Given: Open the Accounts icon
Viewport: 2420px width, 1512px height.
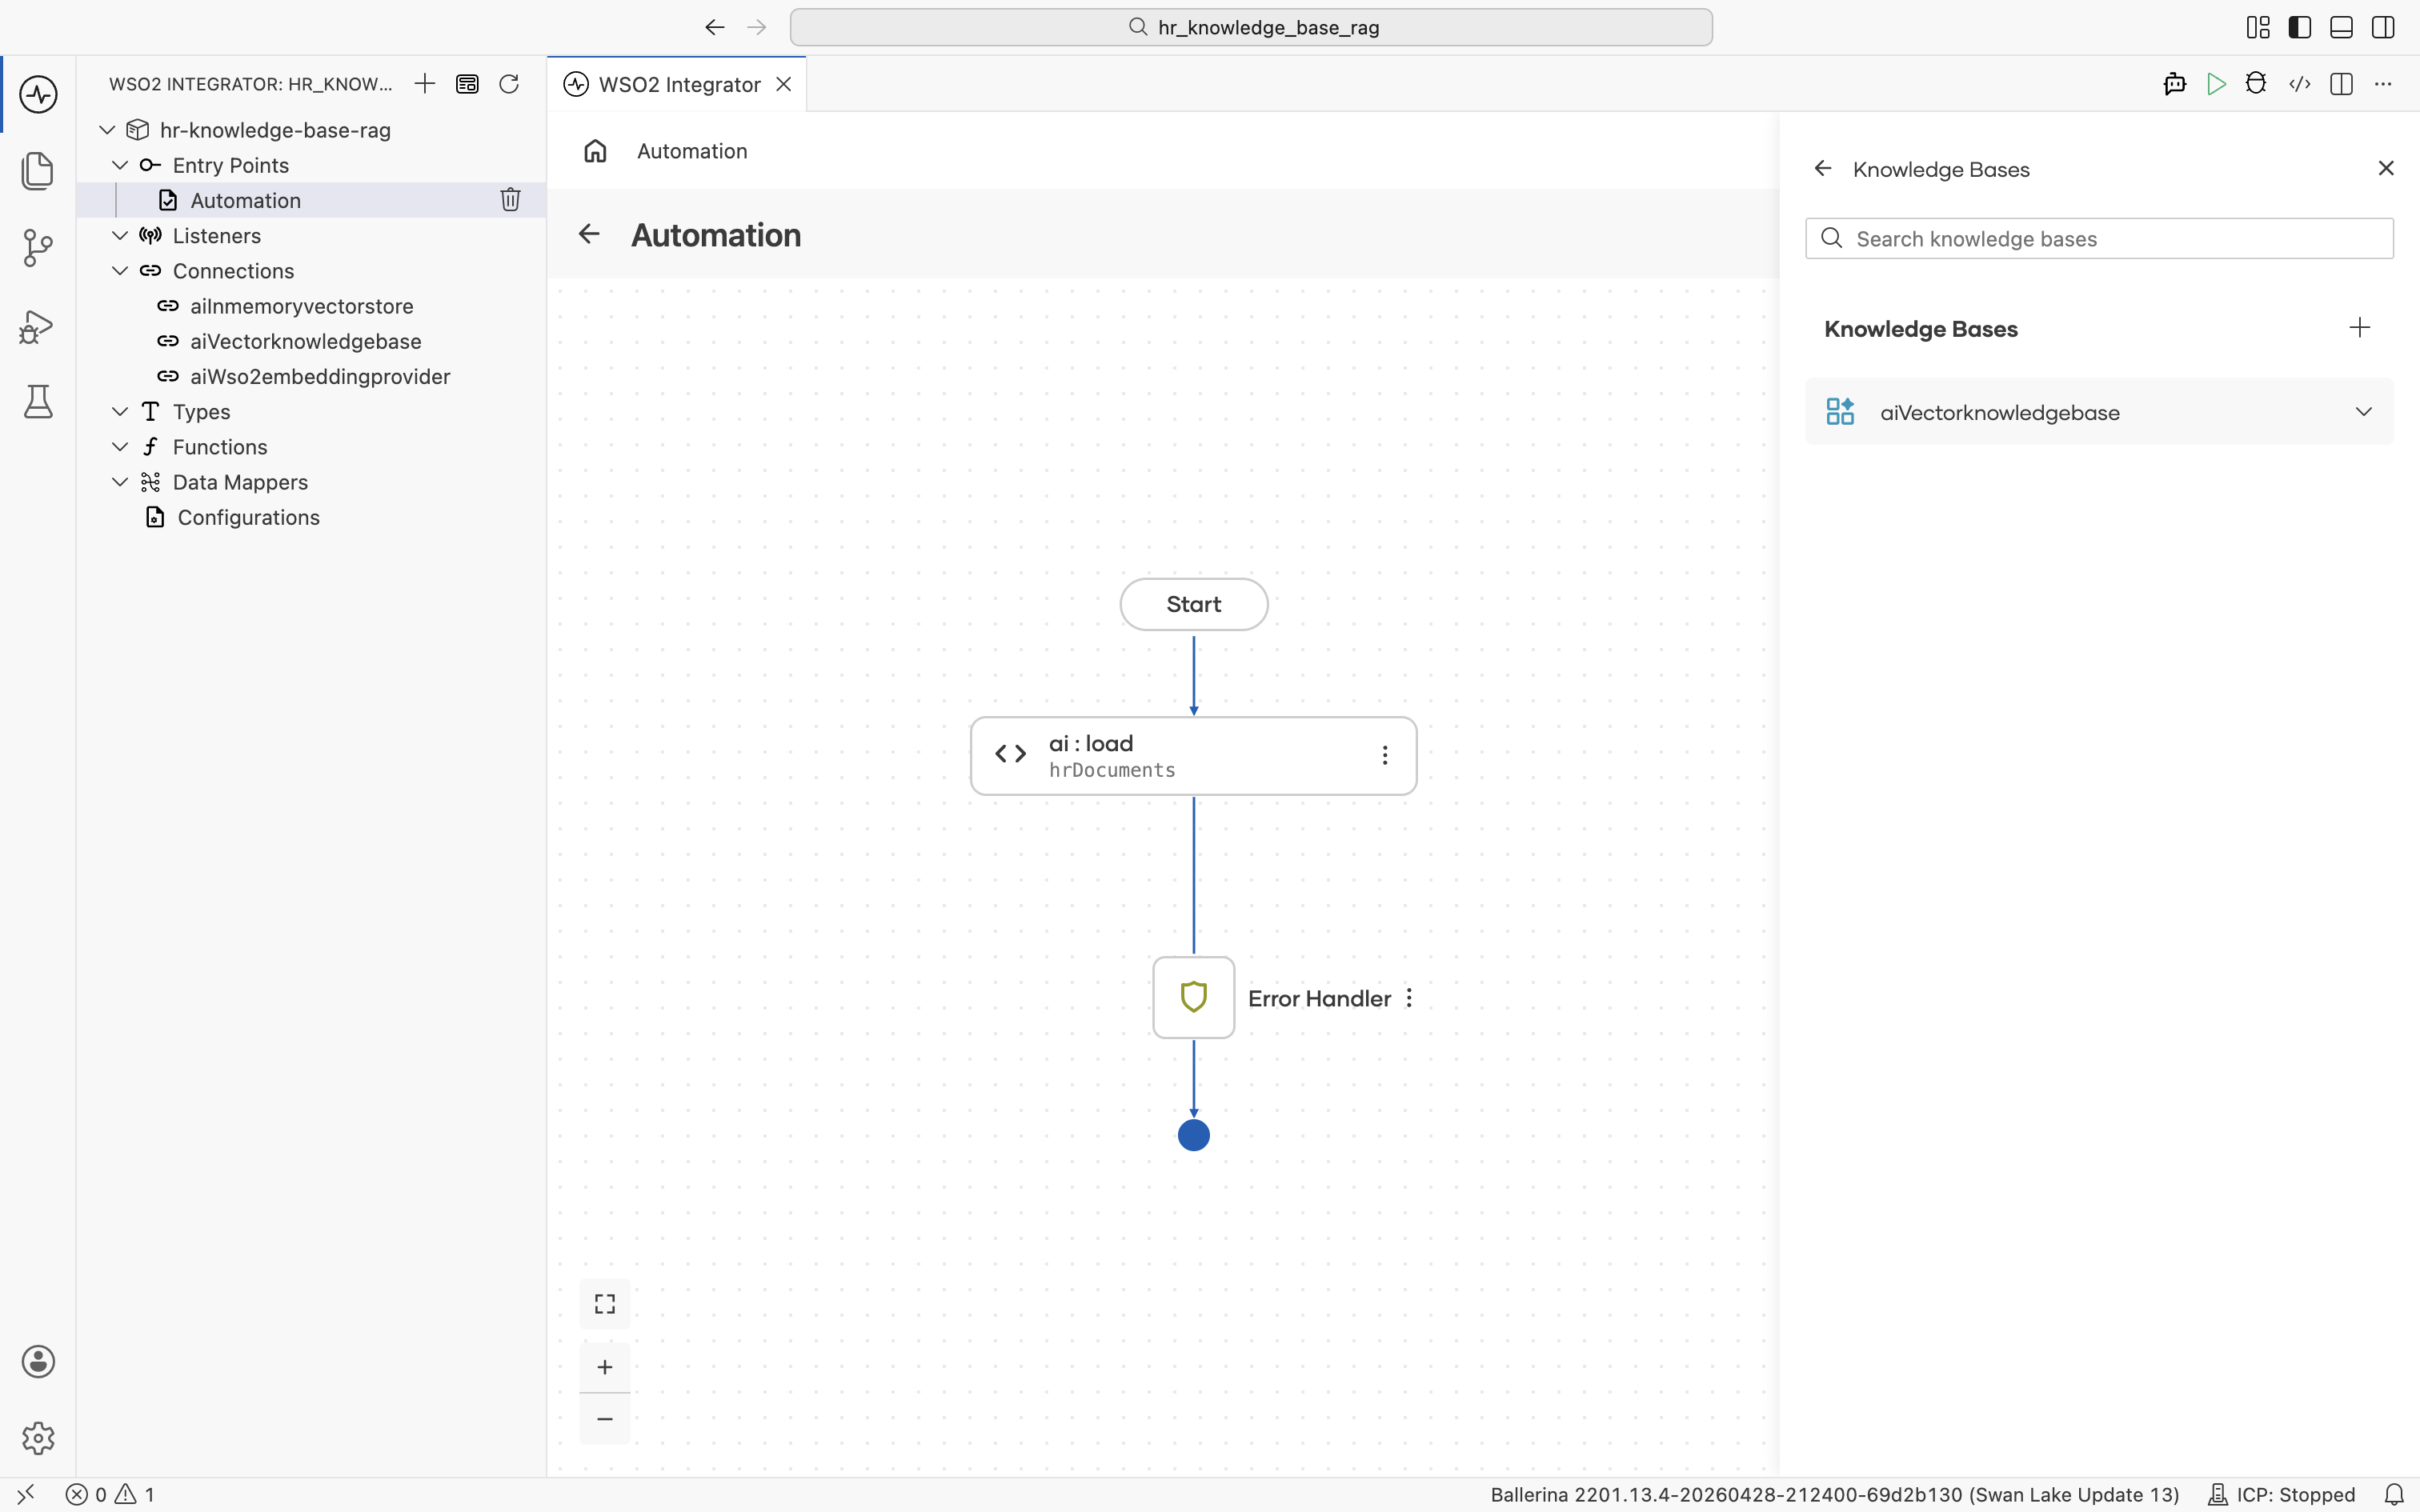Looking at the screenshot, I should click(x=38, y=1362).
